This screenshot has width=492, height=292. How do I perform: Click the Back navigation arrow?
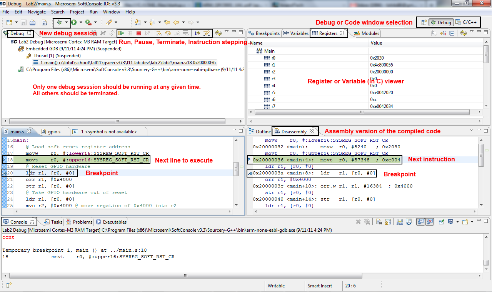[x=176, y=22]
